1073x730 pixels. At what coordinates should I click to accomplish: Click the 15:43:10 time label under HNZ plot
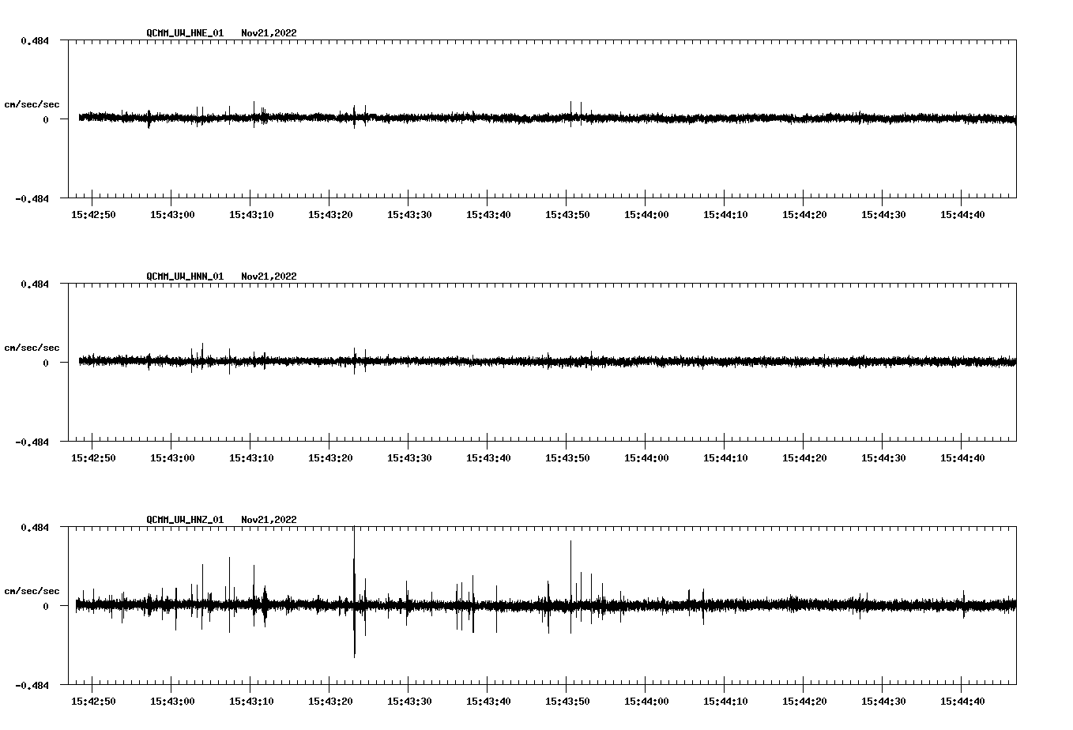(x=251, y=702)
